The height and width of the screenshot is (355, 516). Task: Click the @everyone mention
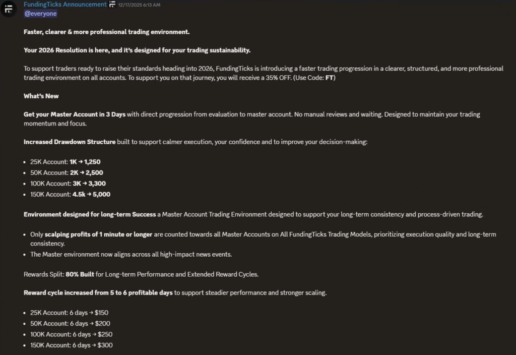pyautogui.click(x=40, y=14)
